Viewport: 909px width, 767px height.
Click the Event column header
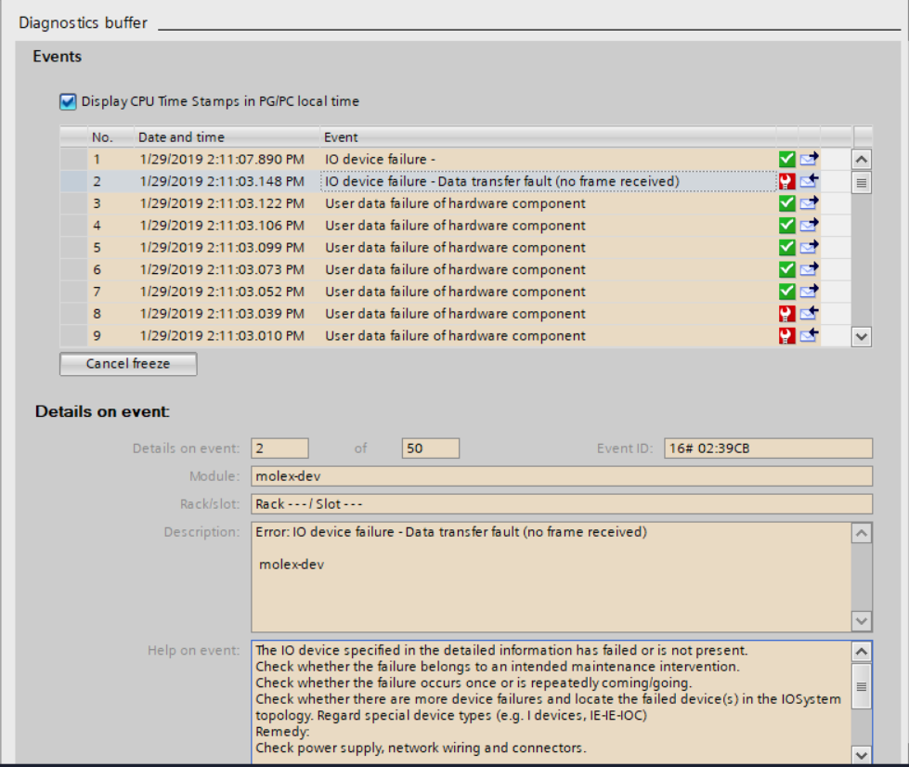pos(548,136)
